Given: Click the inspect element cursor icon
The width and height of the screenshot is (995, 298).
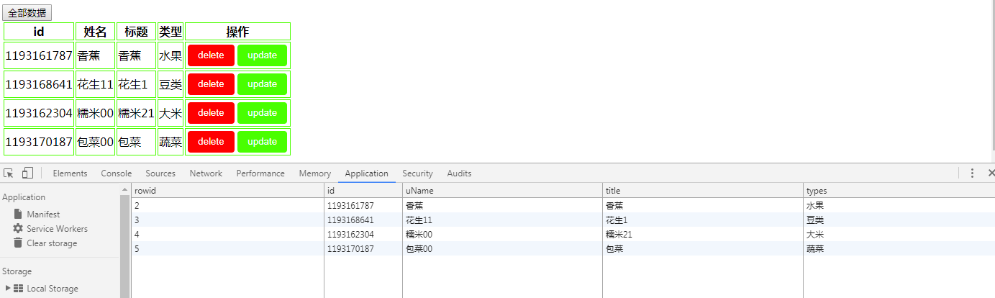Looking at the screenshot, I should pos(9,173).
